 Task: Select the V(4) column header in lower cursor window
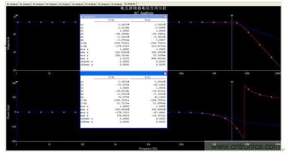111,77
